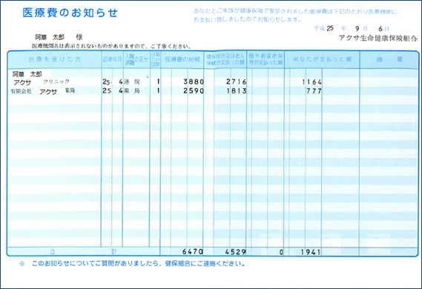Click the issue date year 25
The width and height of the screenshot is (422, 289).
330,28
